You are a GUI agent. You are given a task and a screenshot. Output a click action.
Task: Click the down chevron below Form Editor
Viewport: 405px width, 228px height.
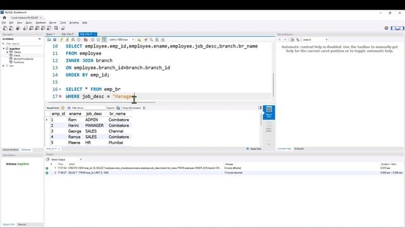tap(268, 144)
